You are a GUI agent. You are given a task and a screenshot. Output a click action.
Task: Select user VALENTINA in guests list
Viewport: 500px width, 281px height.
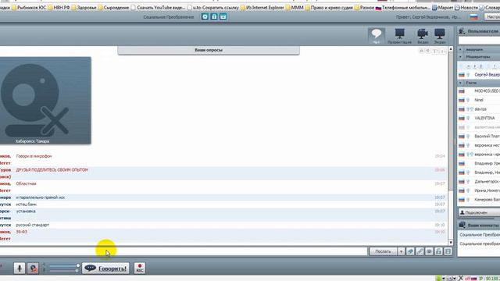tap(479, 118)
